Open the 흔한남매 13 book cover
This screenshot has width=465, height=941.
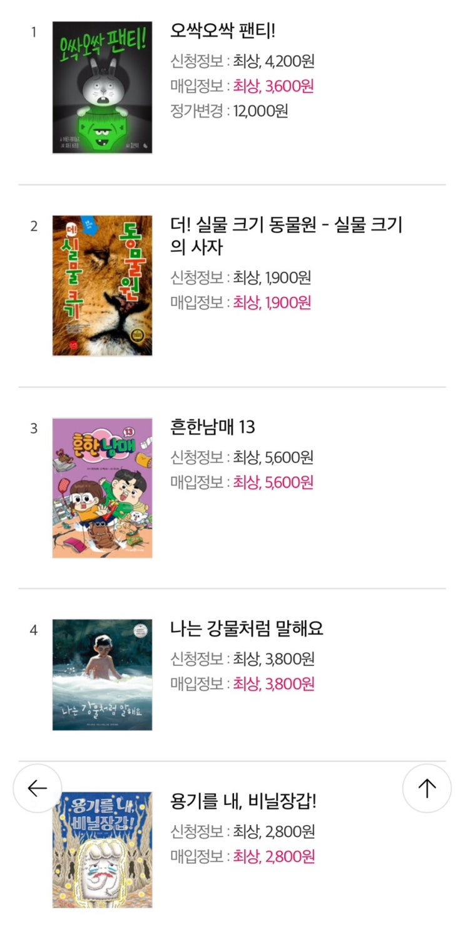coord(102,488)
